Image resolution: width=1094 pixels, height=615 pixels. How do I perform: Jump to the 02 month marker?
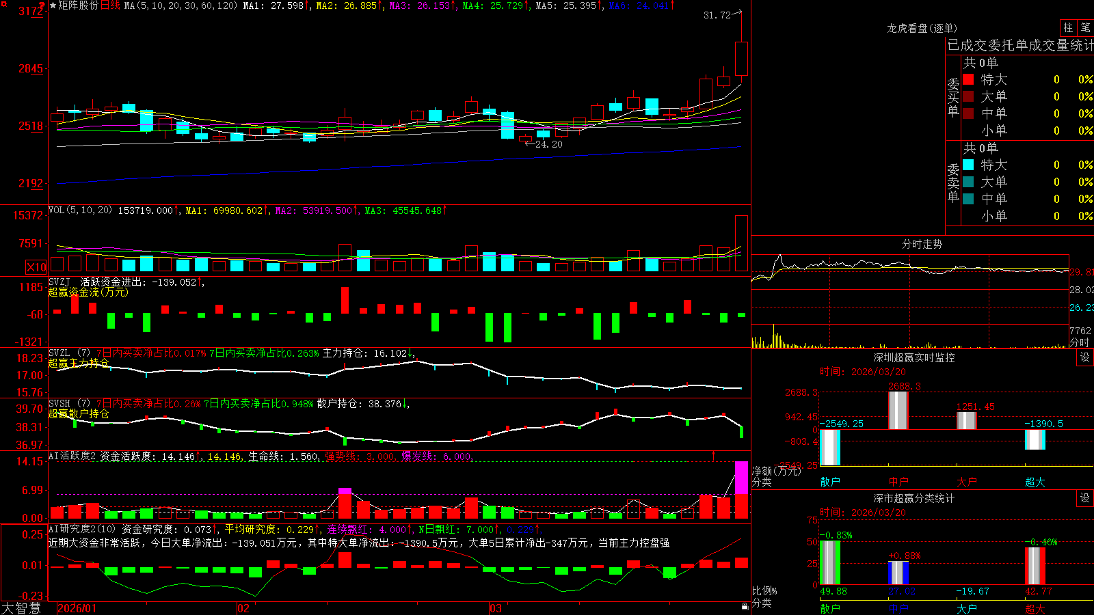243,608
